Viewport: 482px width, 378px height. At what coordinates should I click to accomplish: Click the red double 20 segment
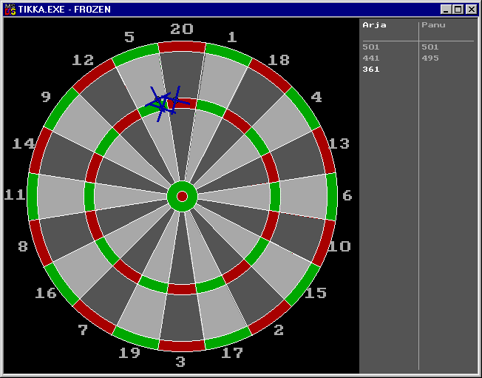click(182, 47)
